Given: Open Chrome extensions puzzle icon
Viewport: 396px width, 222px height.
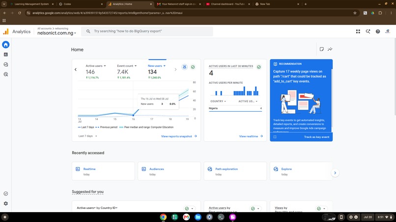Looking at the screenshot, I should 380,13.
